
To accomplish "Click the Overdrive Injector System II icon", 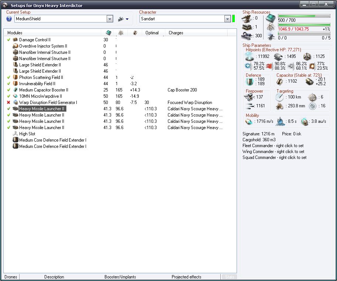I will (15, 46).
